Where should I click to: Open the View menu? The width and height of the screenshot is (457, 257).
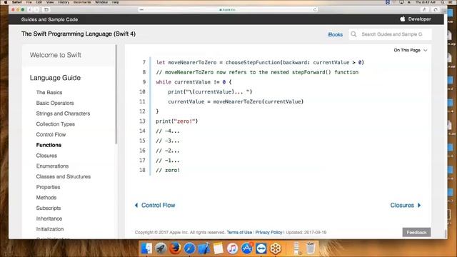tap(50, 2)
